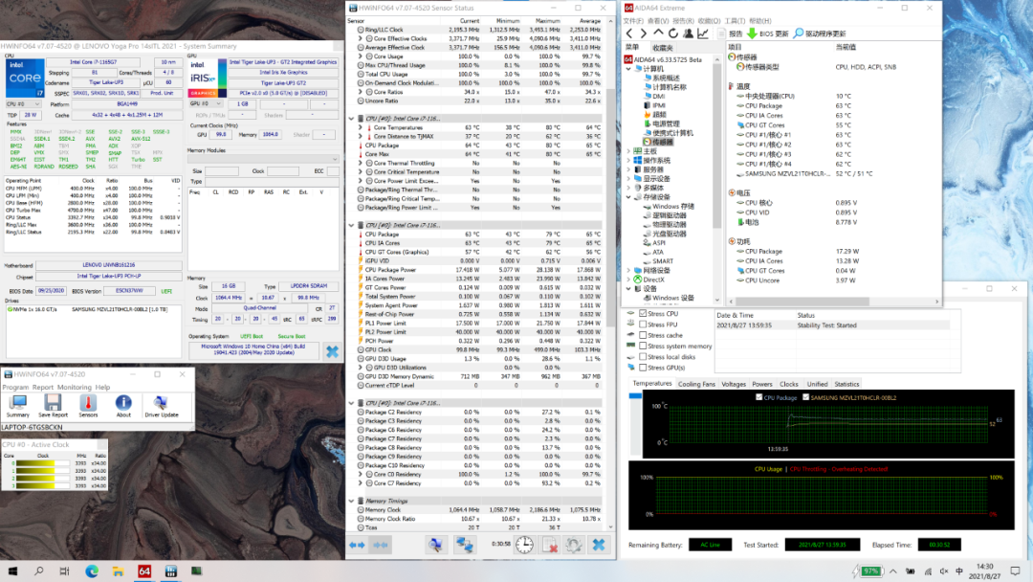The width and height of the screenshot is (1033, 582).
Task: Reset sensor values with the clock icon
Action: [524, 545]
